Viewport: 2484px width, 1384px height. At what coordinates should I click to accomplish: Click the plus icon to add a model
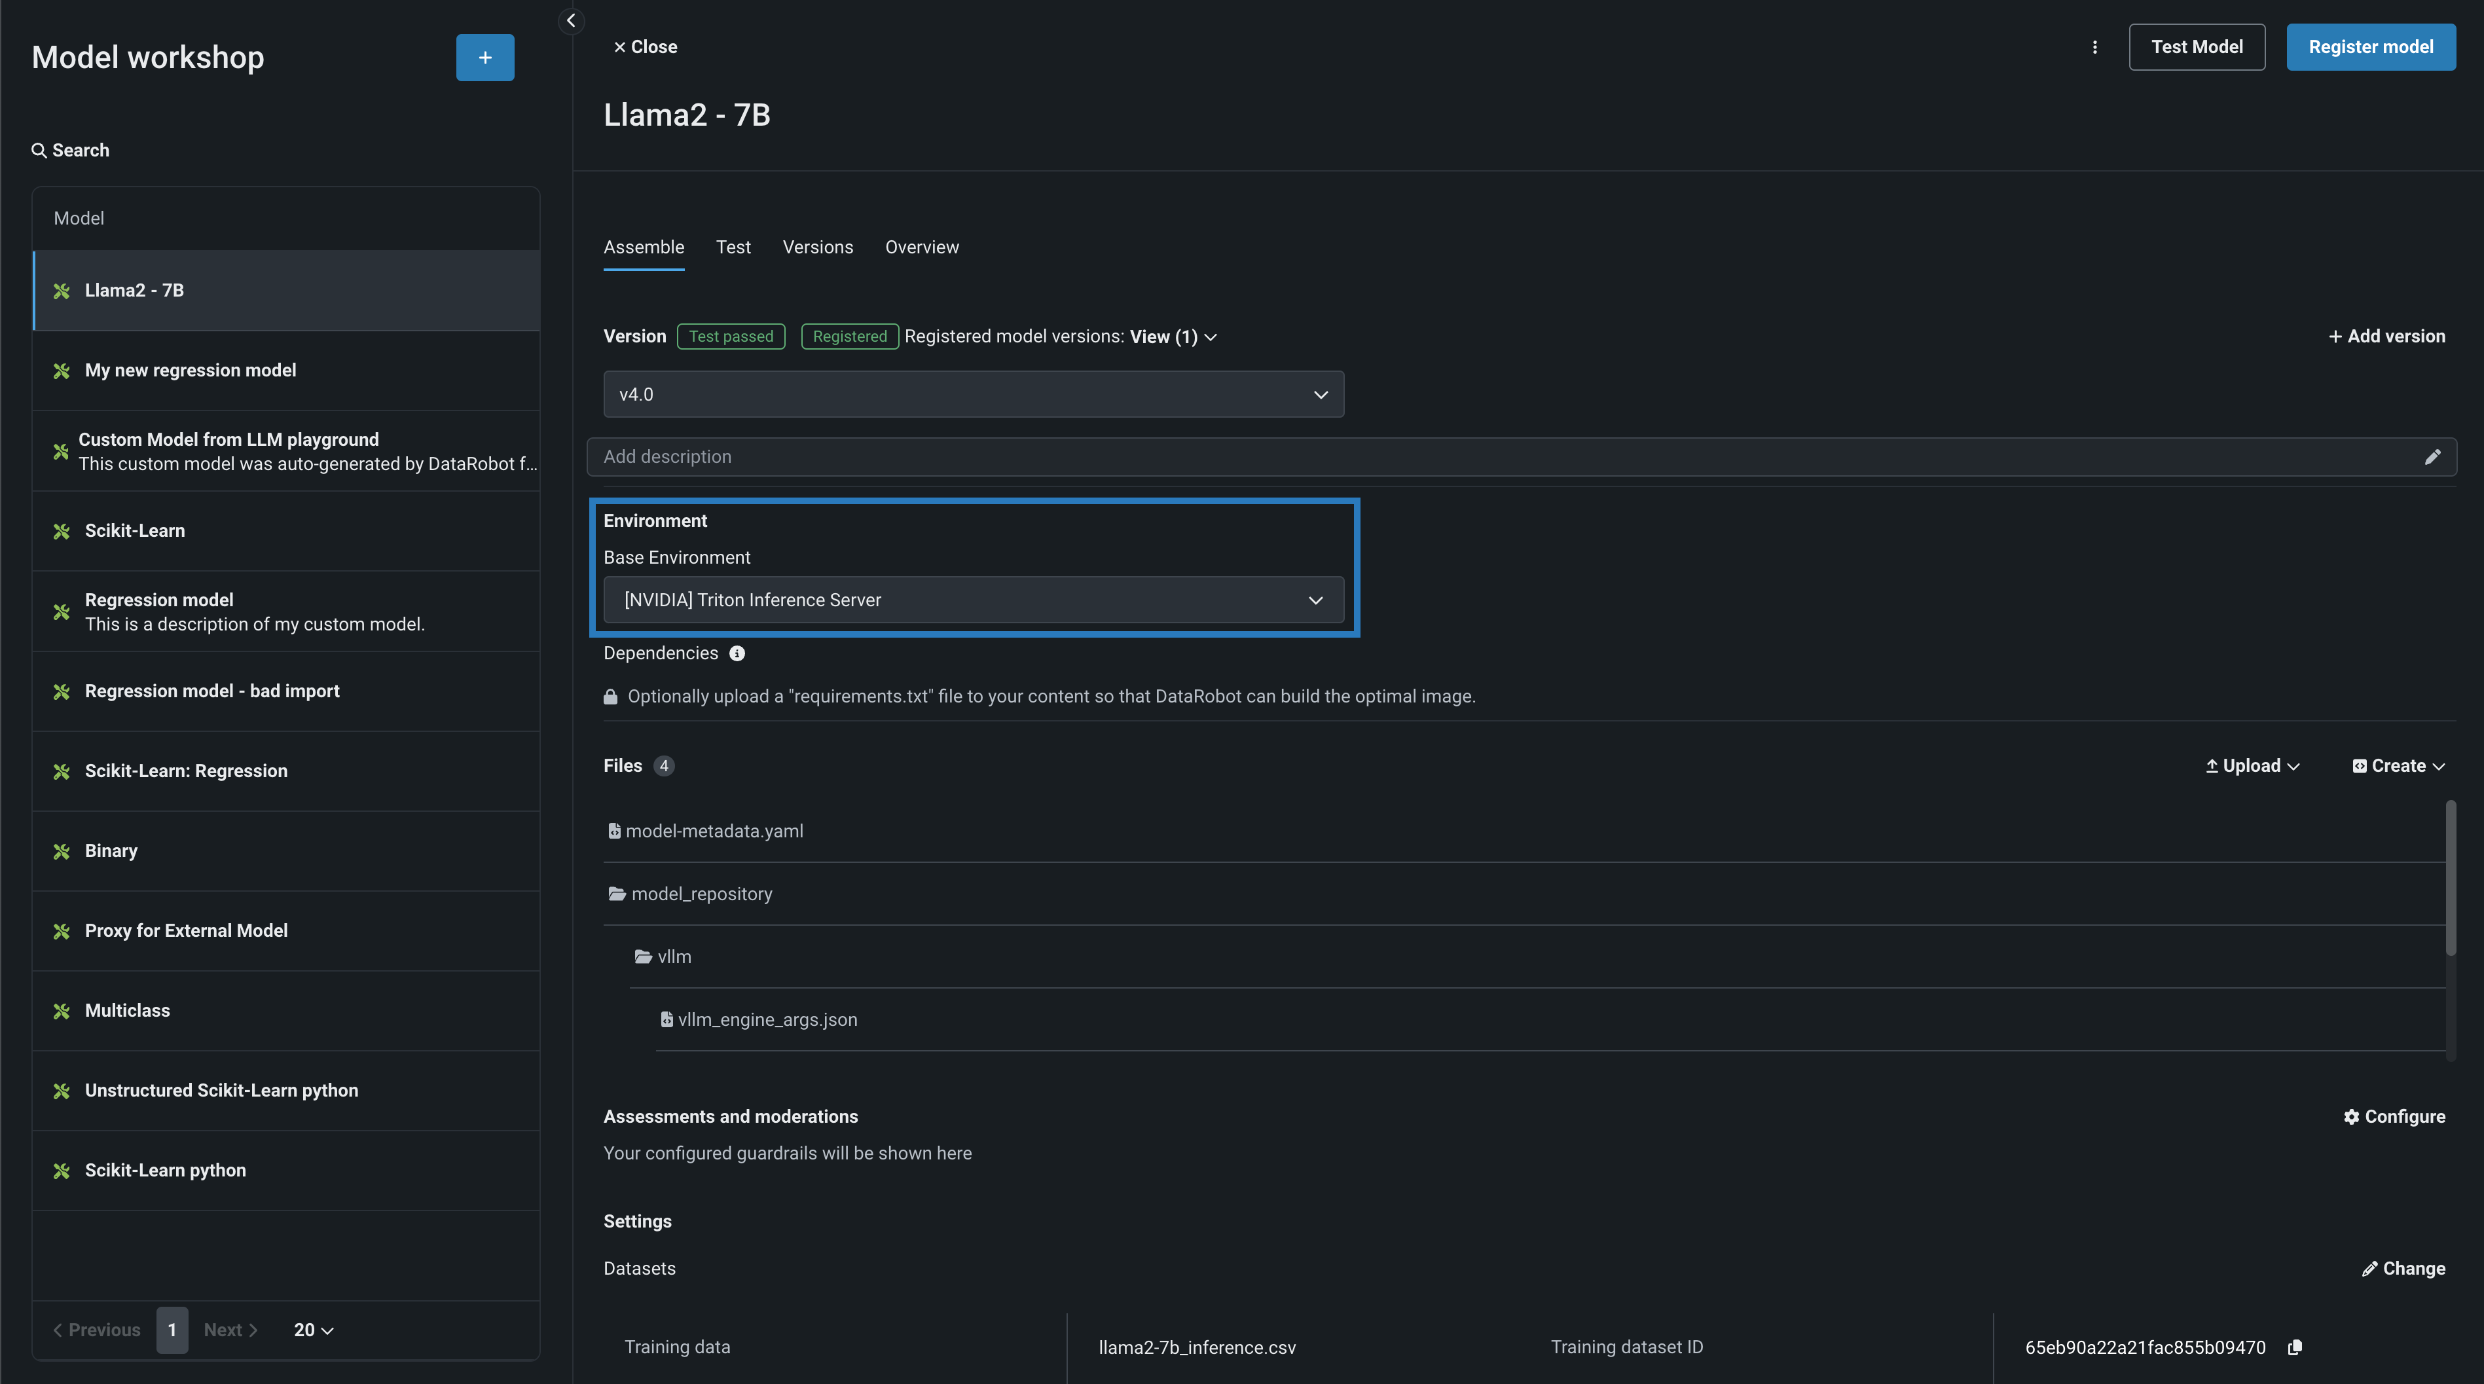485,58
